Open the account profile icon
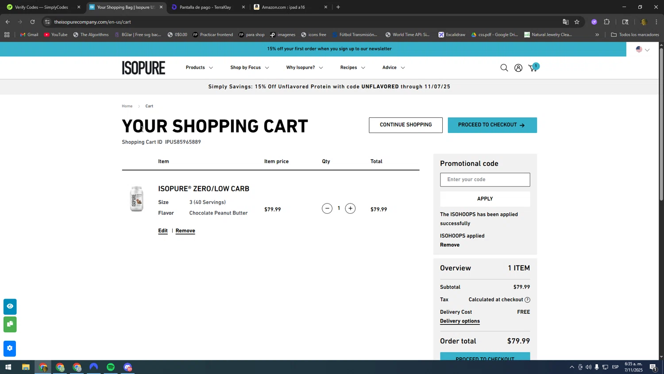664x374 pixels. point(518,68)
